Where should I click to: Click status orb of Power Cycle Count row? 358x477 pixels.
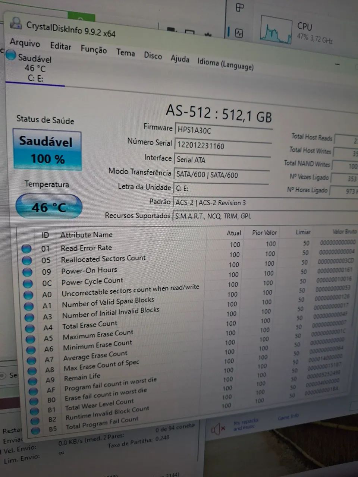(28, 284)
